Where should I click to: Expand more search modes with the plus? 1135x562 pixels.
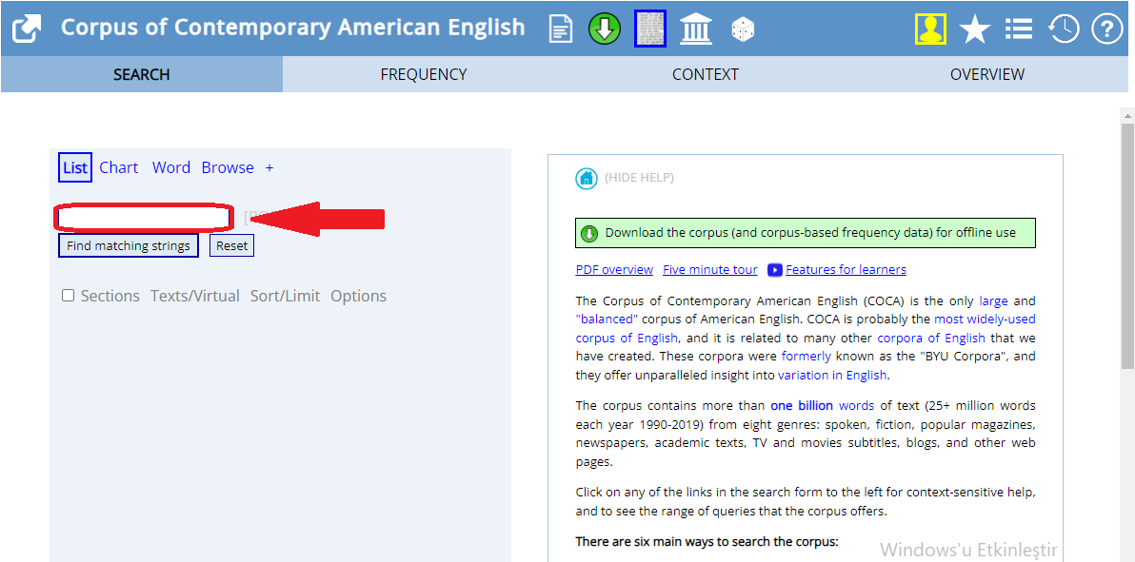[269, 167]
